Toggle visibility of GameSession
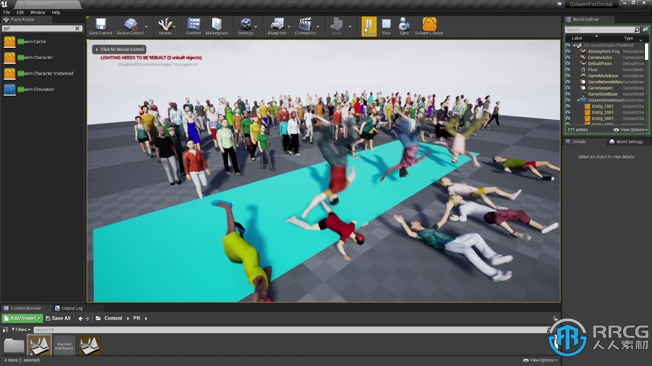 click(x=568, y=88)
